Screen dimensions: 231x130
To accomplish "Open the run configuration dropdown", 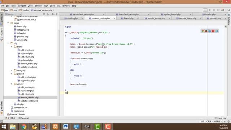I will click(205, 10).
